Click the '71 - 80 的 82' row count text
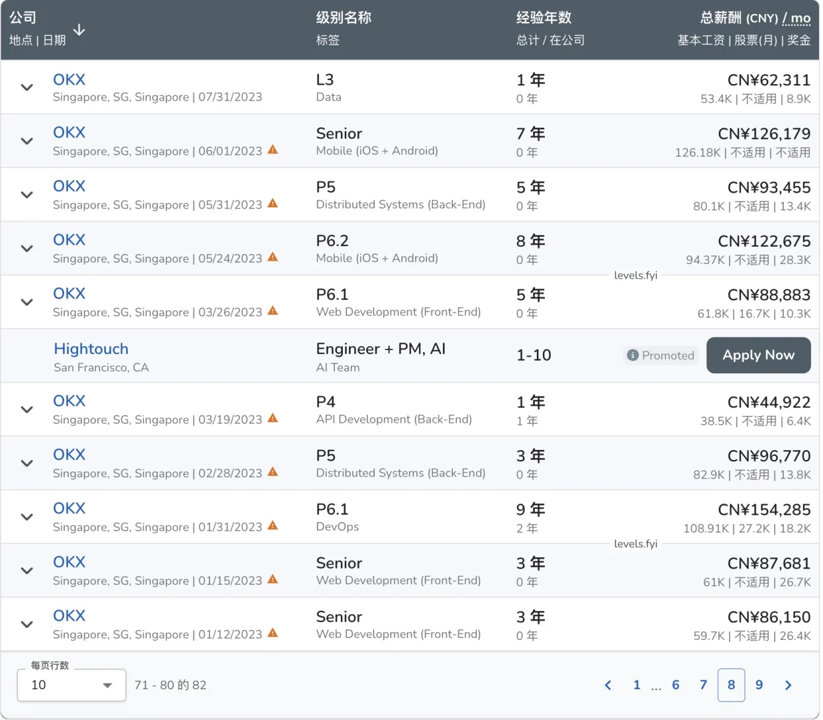823x720 pixels. click(x=171, y=685)
